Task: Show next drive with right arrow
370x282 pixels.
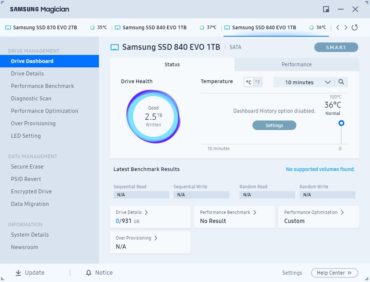Action: click(346, 27)
